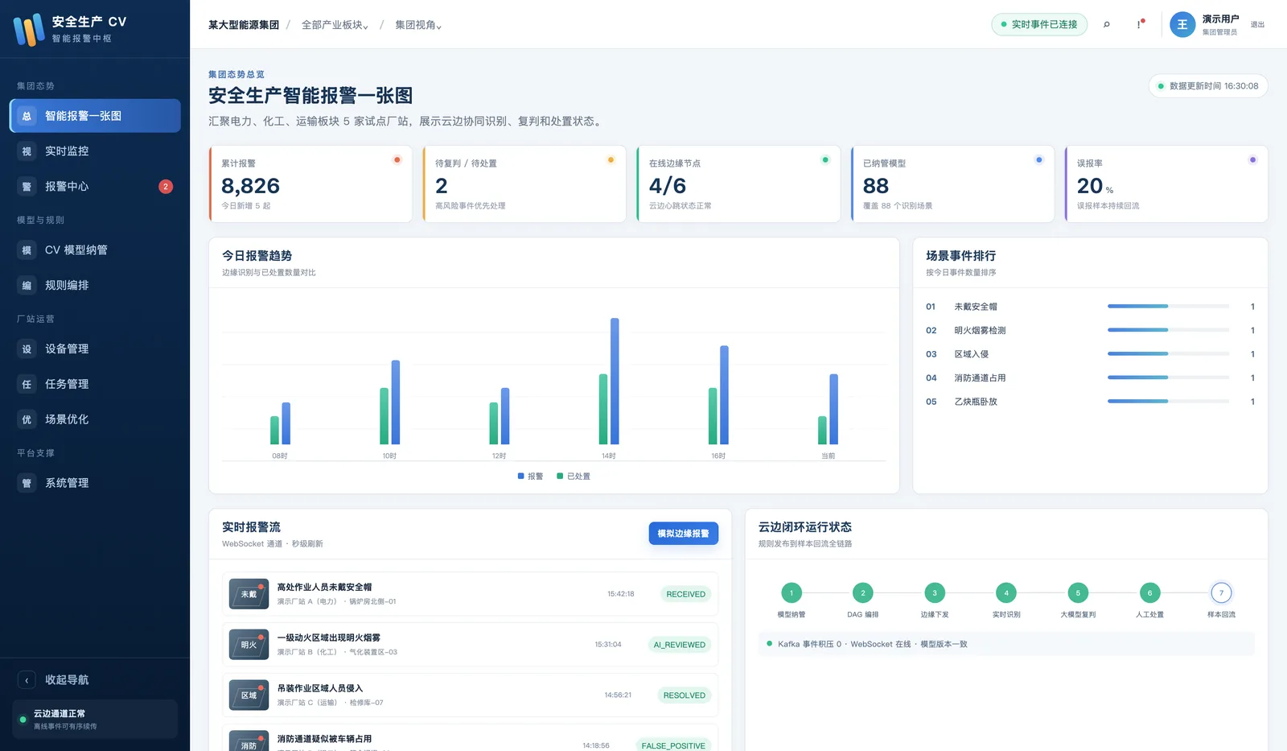Viewport: 1287px width, 751px height.
Task: Click the CV 模型纳管 sidebar icon
Action: [27, 250]
